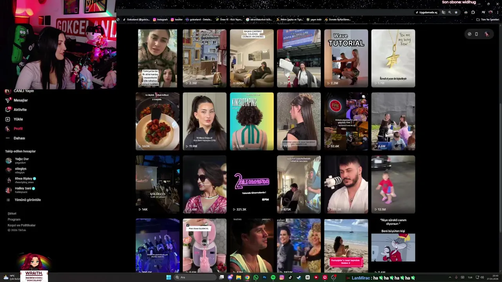This screenshot has width=502, height=282.
Task: Open Instagram app from the taskbar
Action: tap(282, 277)
